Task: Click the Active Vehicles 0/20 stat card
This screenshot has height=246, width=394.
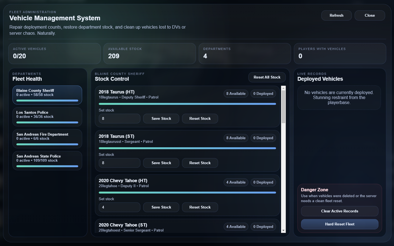Action: click(54, 54)
